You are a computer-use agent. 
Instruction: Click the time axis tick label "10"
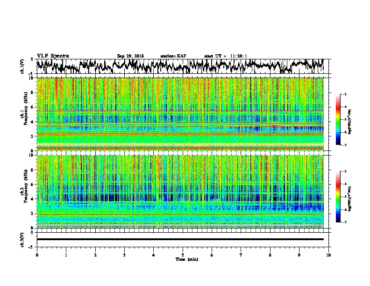[x=328, y=255]
